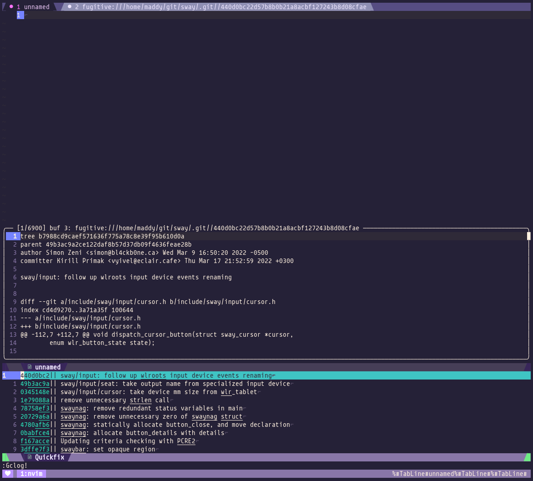The height and width of the screenshot is (481, 533).
Task: Select the fugitive commit tab
Action: click(182, 6)
